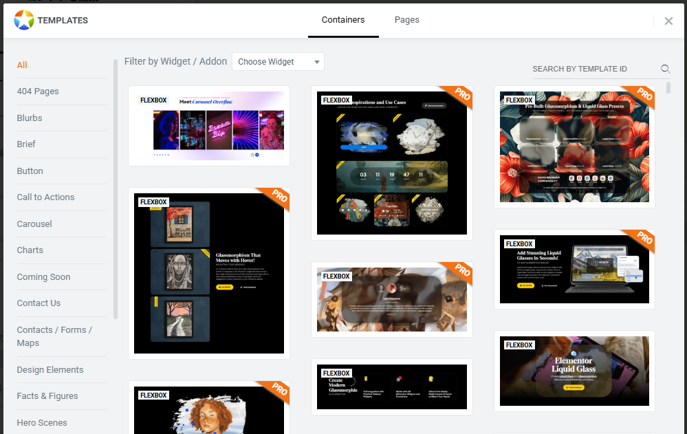Click the Templates star logo icon
The image size is (687, 434).
point(24,20)
